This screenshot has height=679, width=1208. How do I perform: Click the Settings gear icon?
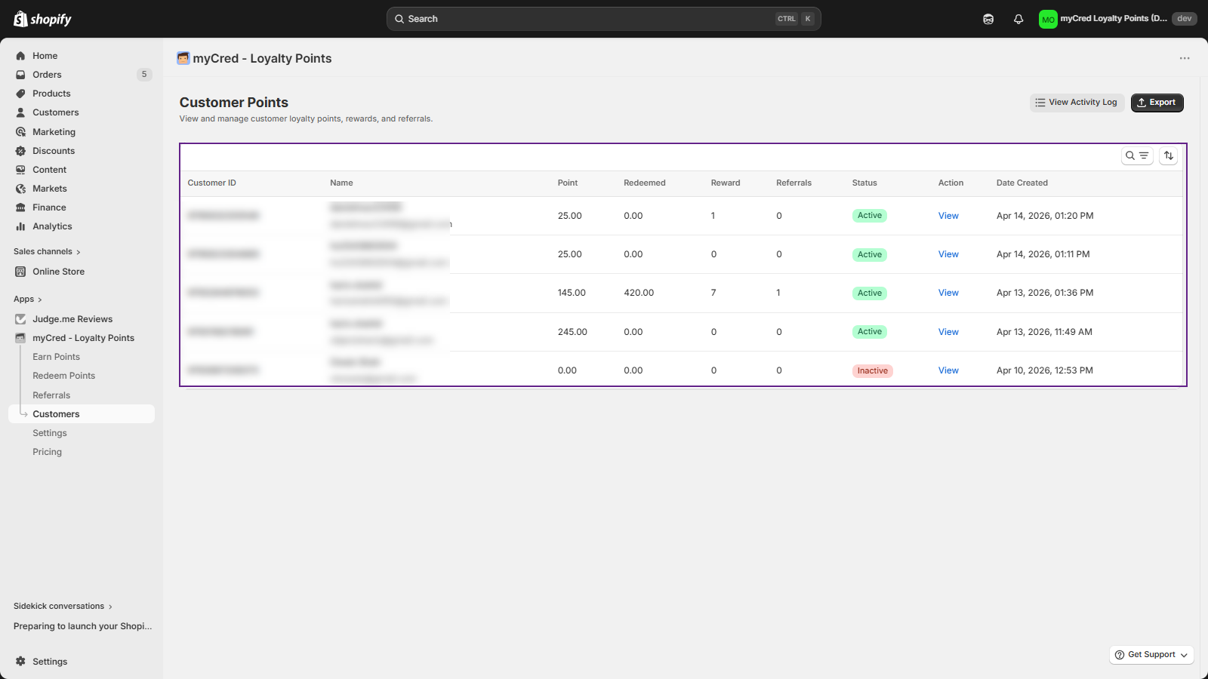(20, 662)
